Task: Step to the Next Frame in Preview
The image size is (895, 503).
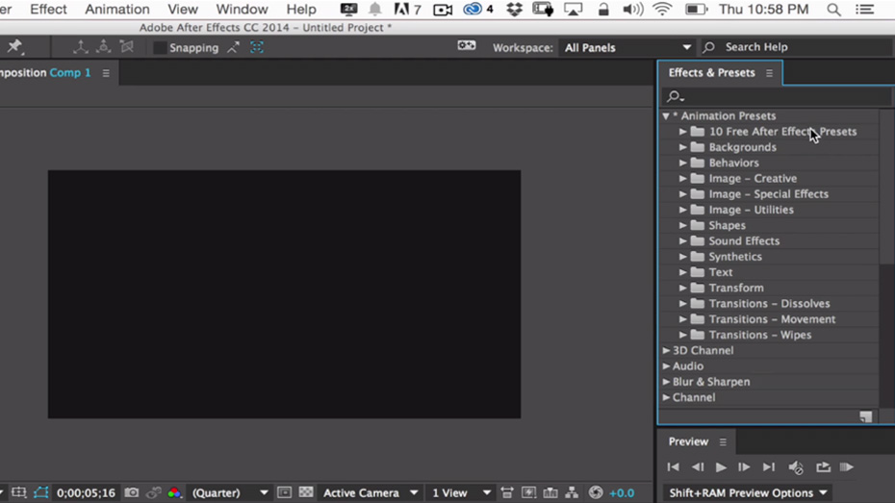Action: pyautogui.click(x=744, y=467)
